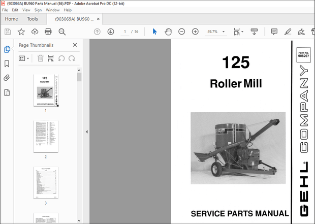
Task: Click the upload to cloud icon
Action: [x=35, y=31]
